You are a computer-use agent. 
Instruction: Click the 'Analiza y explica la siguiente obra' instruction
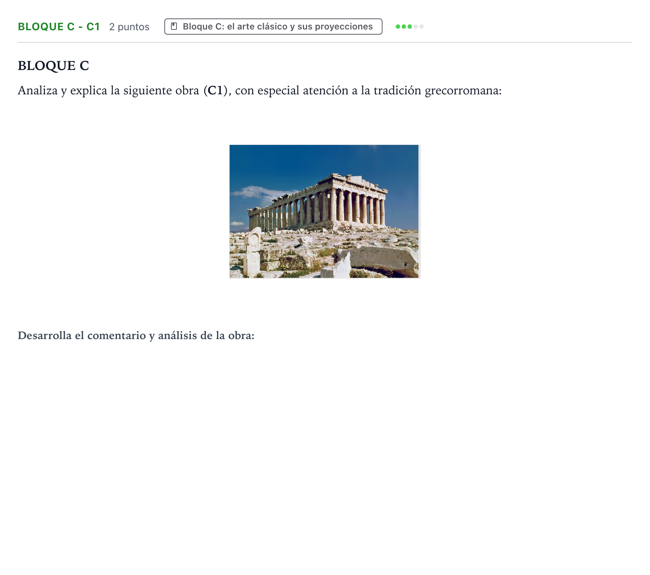(x=260, y=90)
